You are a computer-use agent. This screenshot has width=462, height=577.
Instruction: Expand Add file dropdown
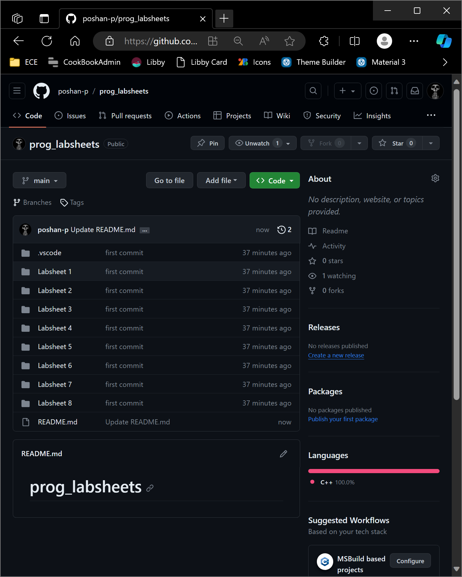[x=221, y=180]
